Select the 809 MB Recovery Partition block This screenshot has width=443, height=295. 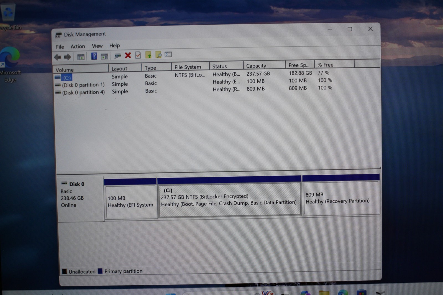341,194
